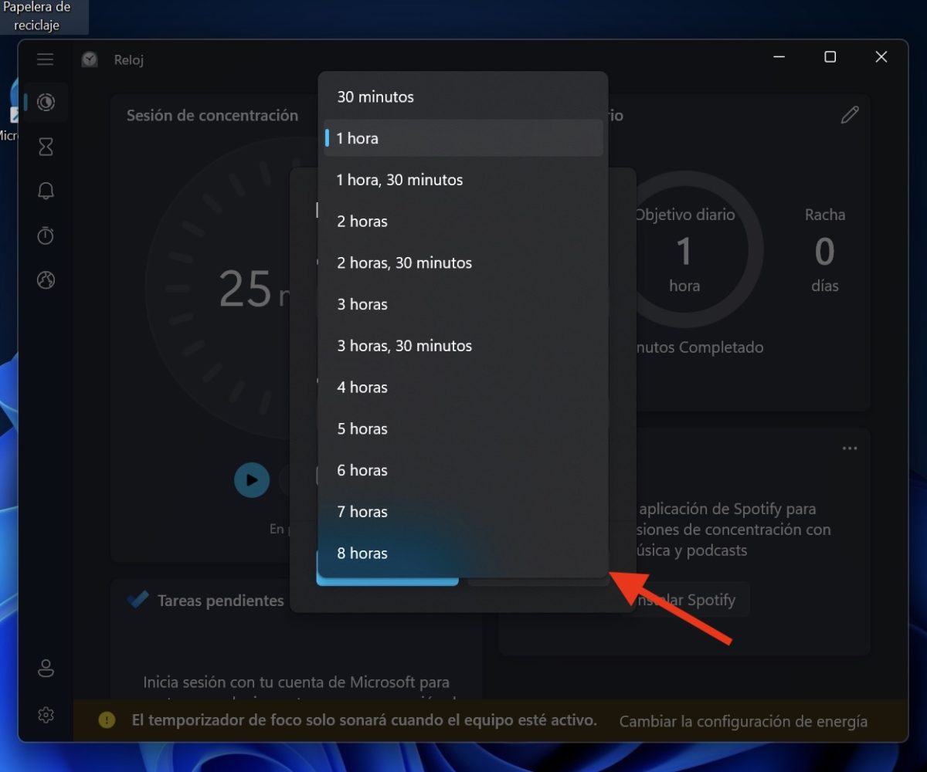
Task: Select 8 horas option
Action: click(x=463, y=554)
